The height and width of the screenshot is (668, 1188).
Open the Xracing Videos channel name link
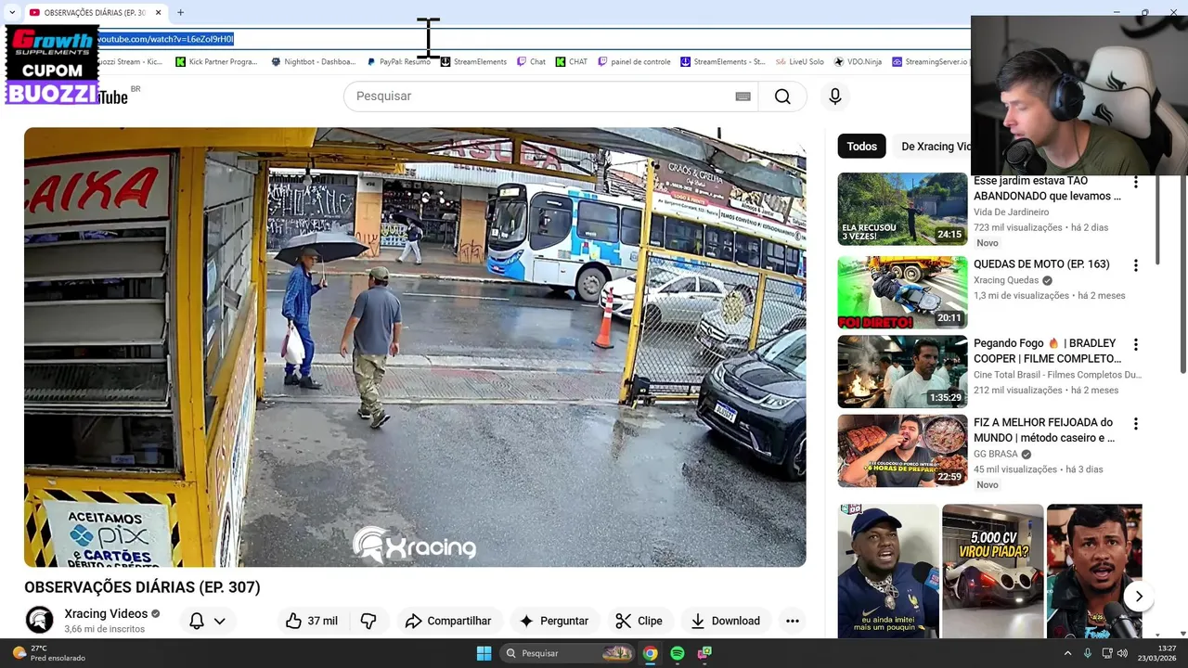tap(106, 613)
